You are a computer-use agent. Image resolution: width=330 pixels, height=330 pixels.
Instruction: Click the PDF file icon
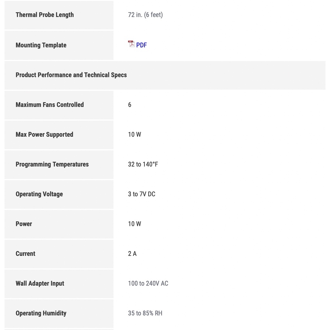click(x=131, y=44)
